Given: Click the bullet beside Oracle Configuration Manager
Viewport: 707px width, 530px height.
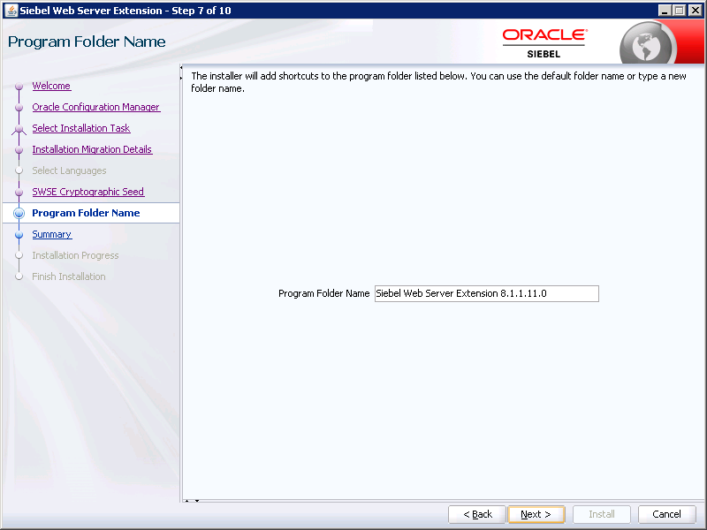Looking at the screenshot, I should pos(19,107).
